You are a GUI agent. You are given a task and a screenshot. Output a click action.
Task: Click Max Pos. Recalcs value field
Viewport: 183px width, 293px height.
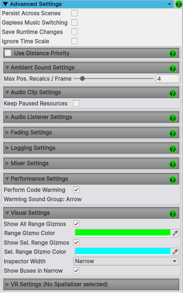167,79
